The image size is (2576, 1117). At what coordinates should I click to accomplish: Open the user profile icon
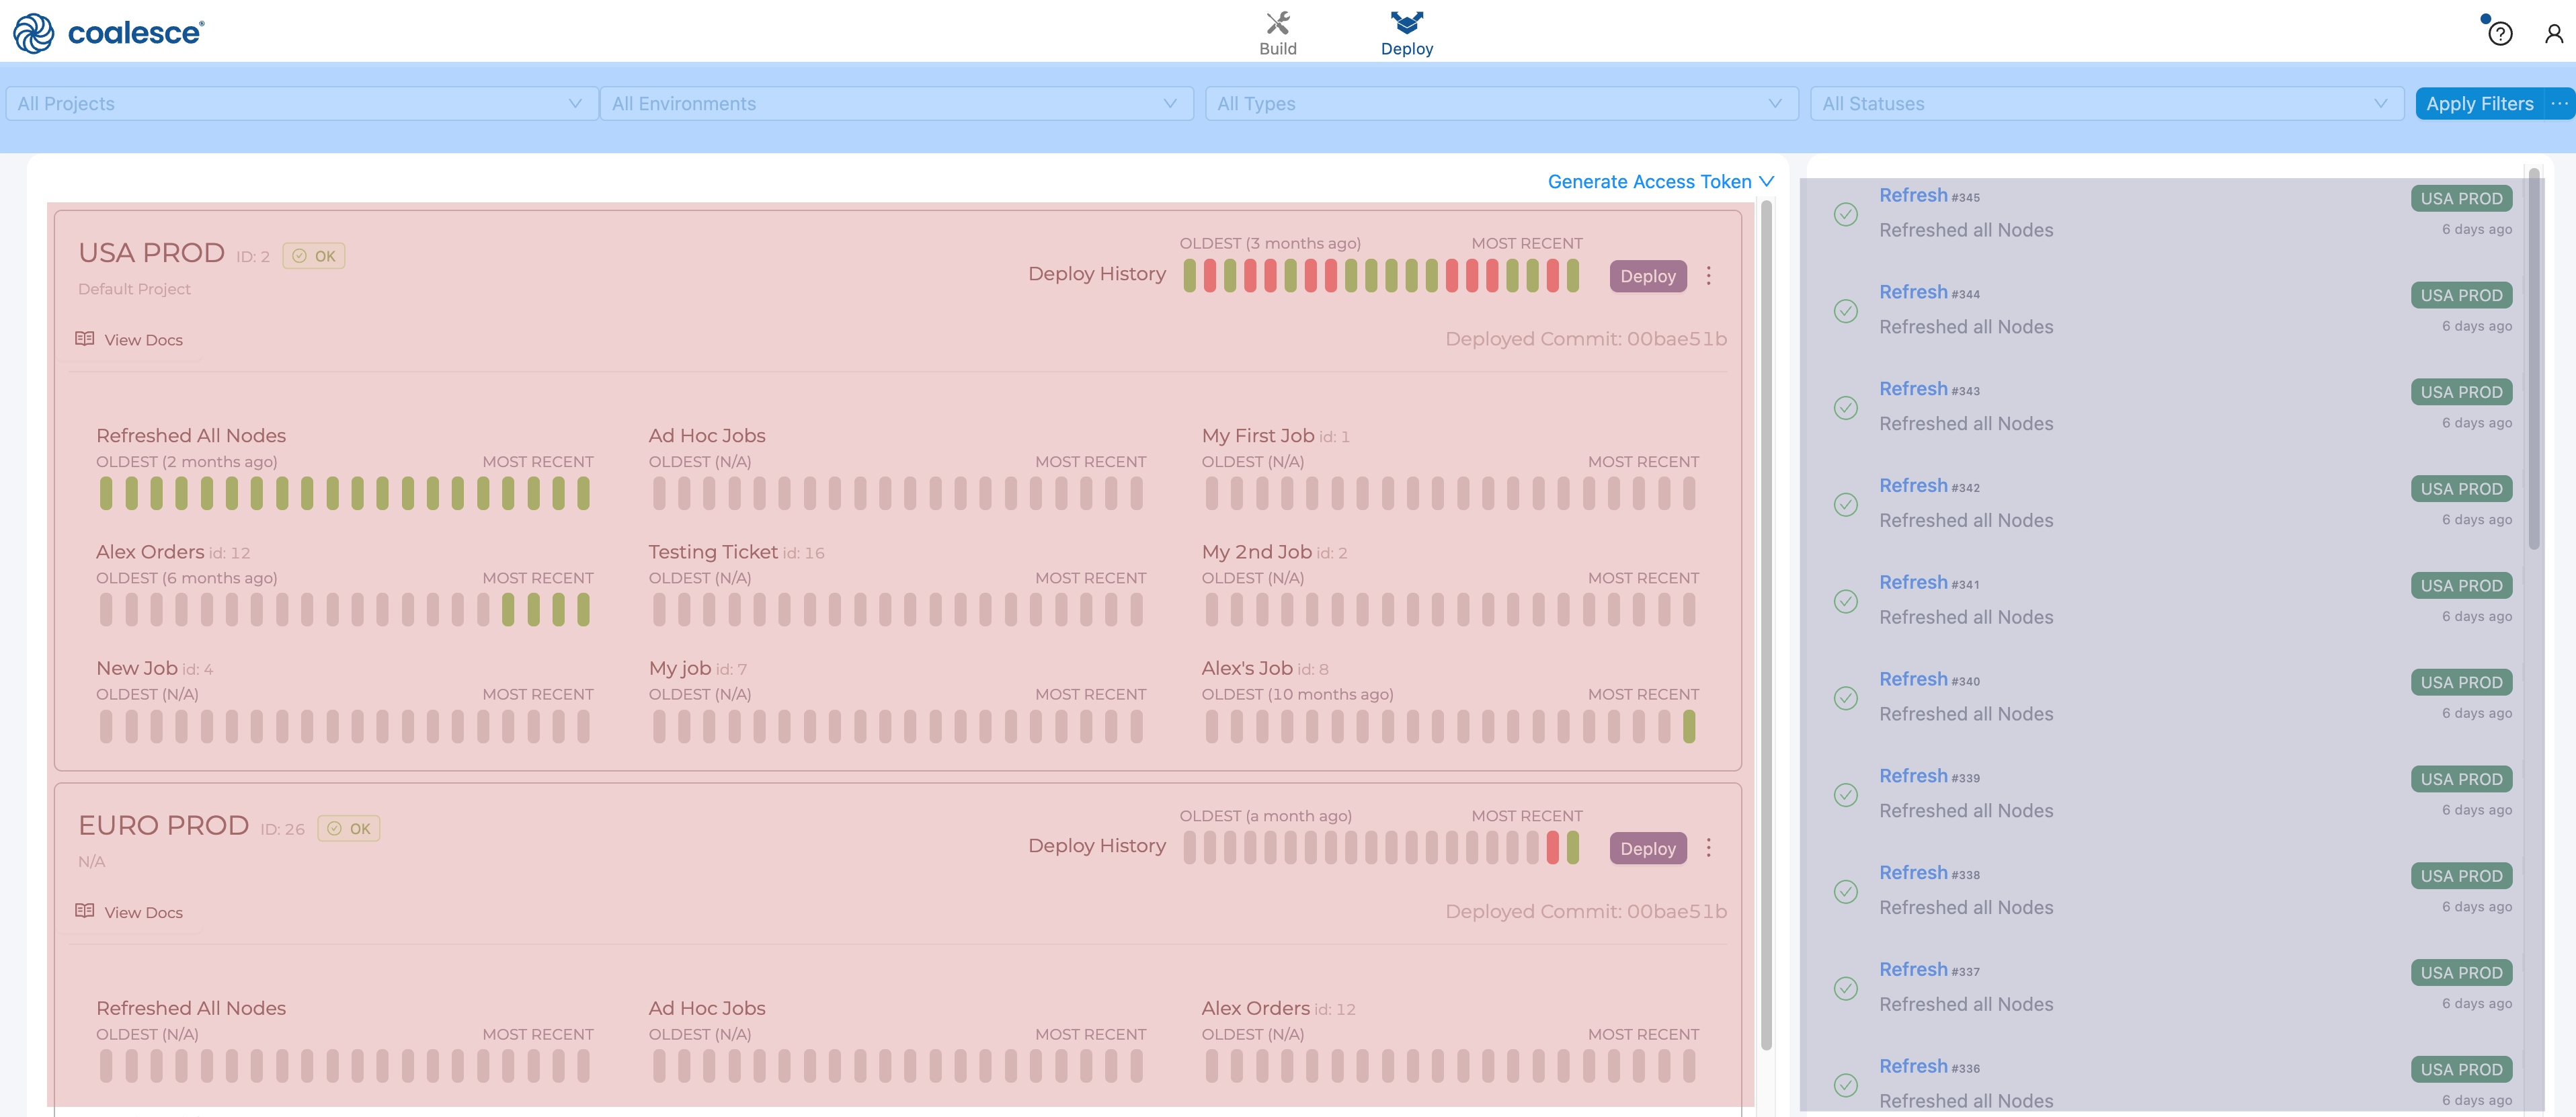[2553, 34]
